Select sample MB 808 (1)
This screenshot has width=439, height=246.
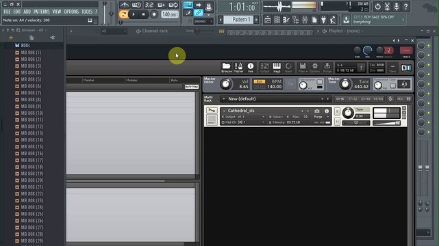(x=31, y=53)
